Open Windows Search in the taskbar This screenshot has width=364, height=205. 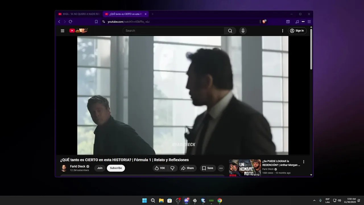[x=153, y=200]
